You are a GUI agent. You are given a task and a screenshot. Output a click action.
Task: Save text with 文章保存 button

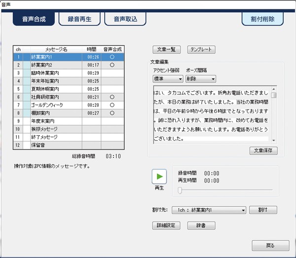(263, 150)
